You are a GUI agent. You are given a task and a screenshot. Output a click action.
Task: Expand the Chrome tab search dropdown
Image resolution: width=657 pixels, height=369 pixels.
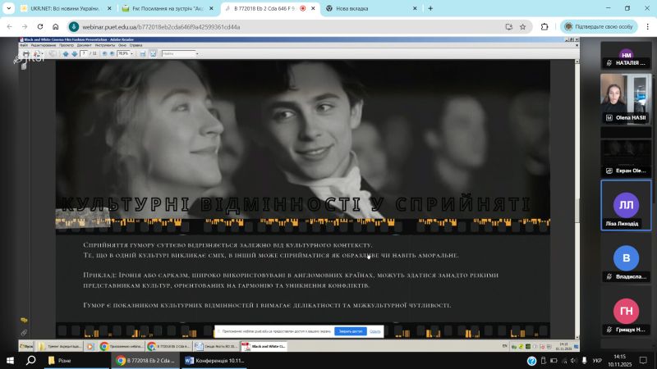tap(11, 8)
